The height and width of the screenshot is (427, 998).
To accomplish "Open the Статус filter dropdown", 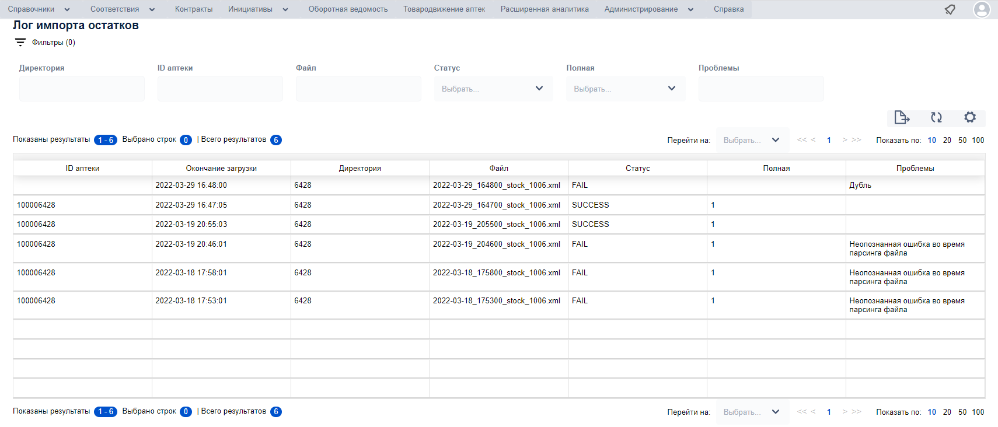I will [x=493, y=89].
